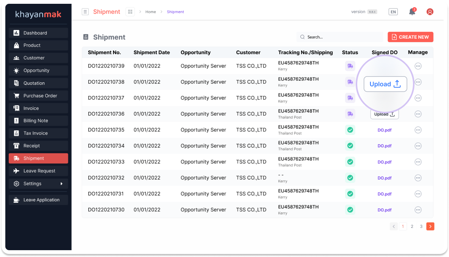Expand the Settings submenu arrow
Image resolution: width=449 pixels, height=257 pixels.
61,184
